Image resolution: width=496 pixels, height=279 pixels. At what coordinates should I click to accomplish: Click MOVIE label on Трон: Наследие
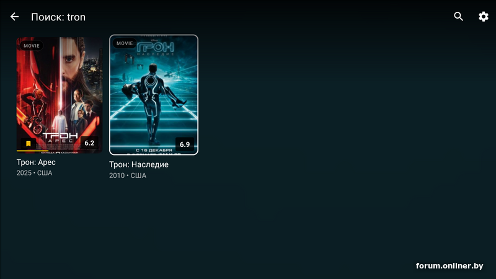[x=125, y=43]
